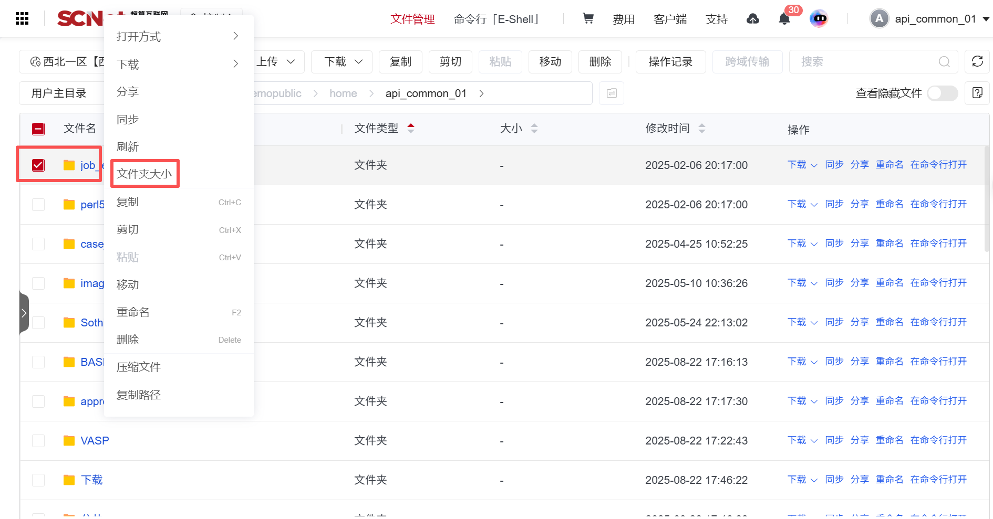The height and width of the screenshot is (519, 993).
Task: Select 文件夹大小 in the context menu
Action: tap(144, 174)
